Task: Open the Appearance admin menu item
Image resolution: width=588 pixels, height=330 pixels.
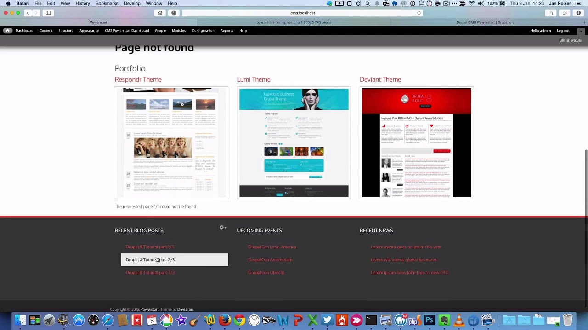Action: (89, 31)
